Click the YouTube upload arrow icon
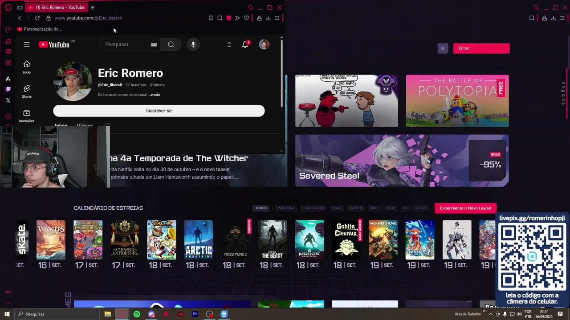Viewport: 570px width, 320px height. click(x=229, y=44)
